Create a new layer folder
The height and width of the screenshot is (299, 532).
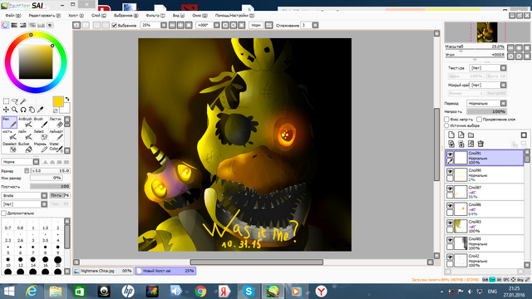[470, 135]
